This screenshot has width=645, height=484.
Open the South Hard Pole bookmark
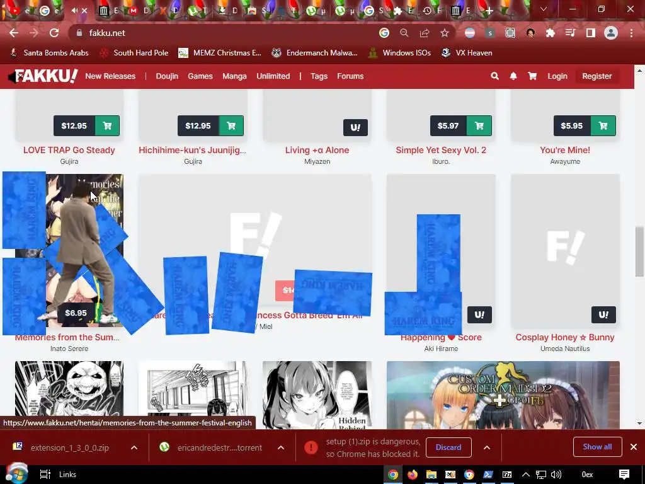[134, 53]
